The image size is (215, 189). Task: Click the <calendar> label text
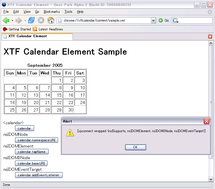[x=14, y=123]
